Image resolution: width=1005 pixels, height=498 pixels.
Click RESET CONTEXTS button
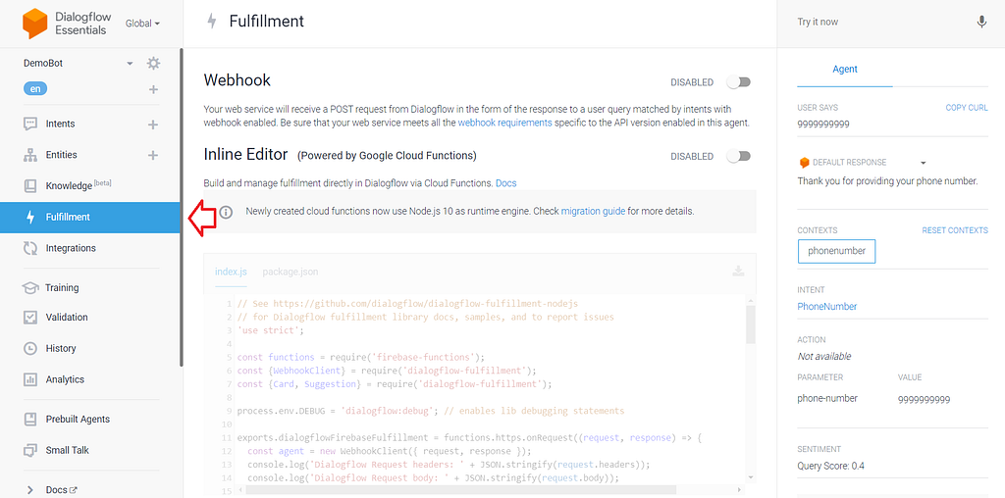click(955, 229)
